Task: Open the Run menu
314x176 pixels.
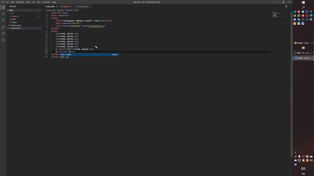Action: 39,2
